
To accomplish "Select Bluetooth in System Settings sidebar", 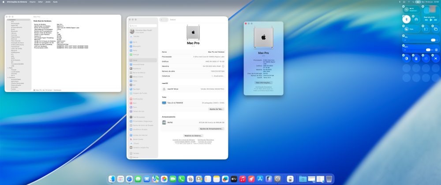I will click(x=143, y=46).
